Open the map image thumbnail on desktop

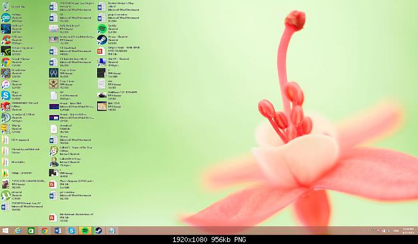102,106
